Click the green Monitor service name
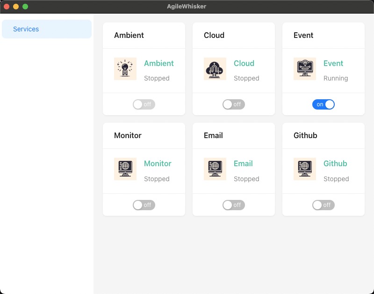Image resolution: width=374 pixels, height=294 pixels. point(158,163)
